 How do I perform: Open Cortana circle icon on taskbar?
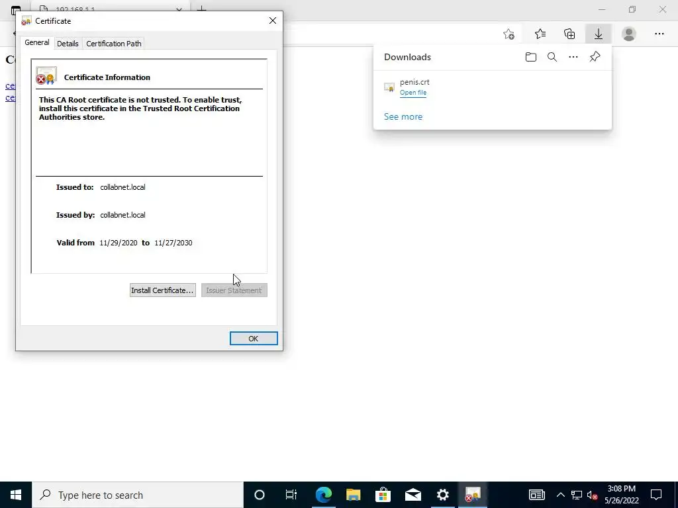tap(260, 495)
